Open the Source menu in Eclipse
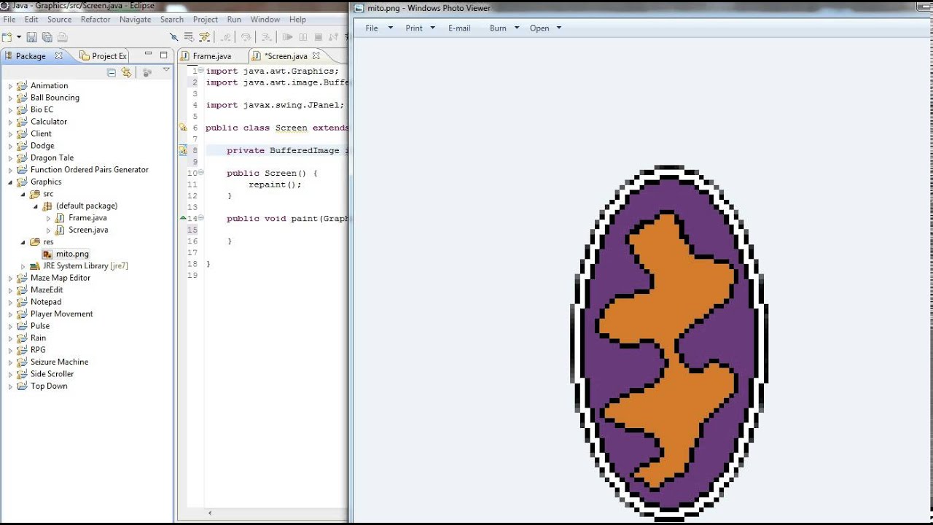The height and width of the screenshot is (525, 933). pyautogui.click(x=59, y=20)
